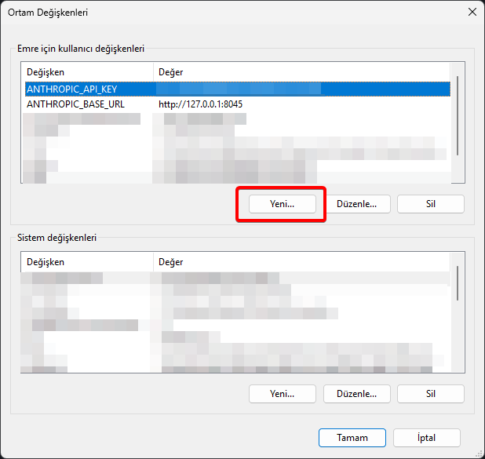Click the http://127.0.0.1:8045 value cell

[x=201, y=104]
